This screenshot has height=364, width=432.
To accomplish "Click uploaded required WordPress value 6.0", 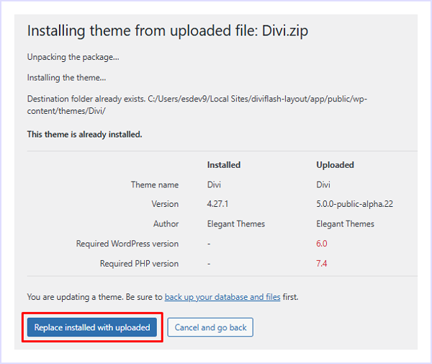I will coord(321,244).
